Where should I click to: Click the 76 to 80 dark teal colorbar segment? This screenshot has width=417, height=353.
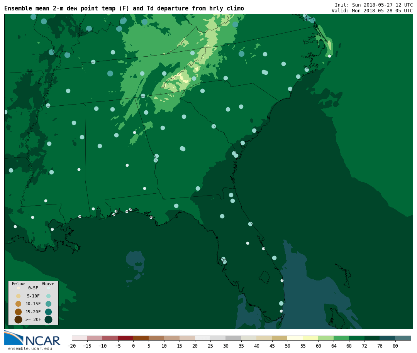(x=387, y=338)
